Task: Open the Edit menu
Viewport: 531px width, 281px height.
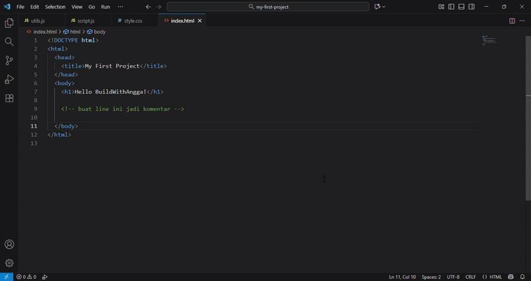Action: point(35,7)
